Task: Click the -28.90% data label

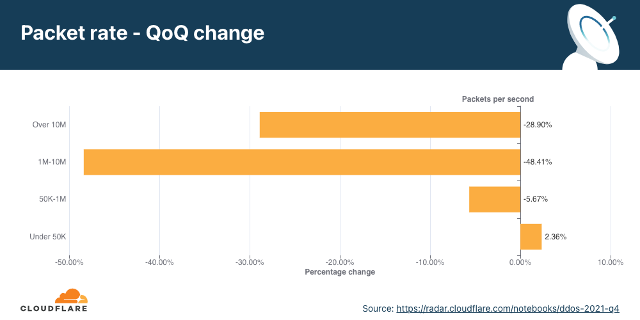Action: (x=538, y=125)
